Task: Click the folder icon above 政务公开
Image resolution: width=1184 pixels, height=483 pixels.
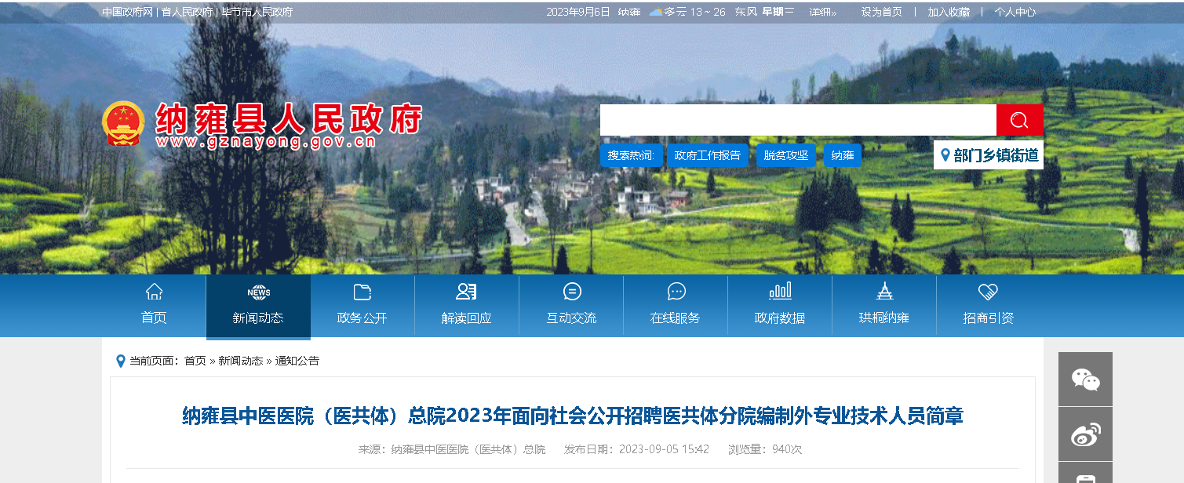Action: 362,292
